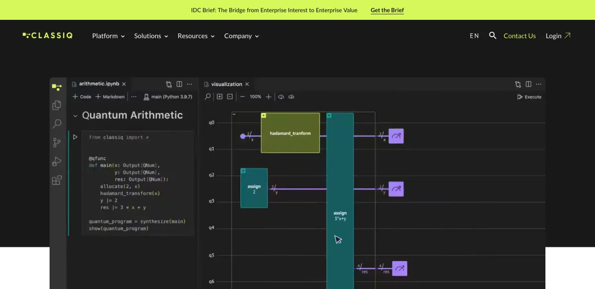Open the Company dropdown
This screenshot has height=289, width=595.
[x=241, y=36]
